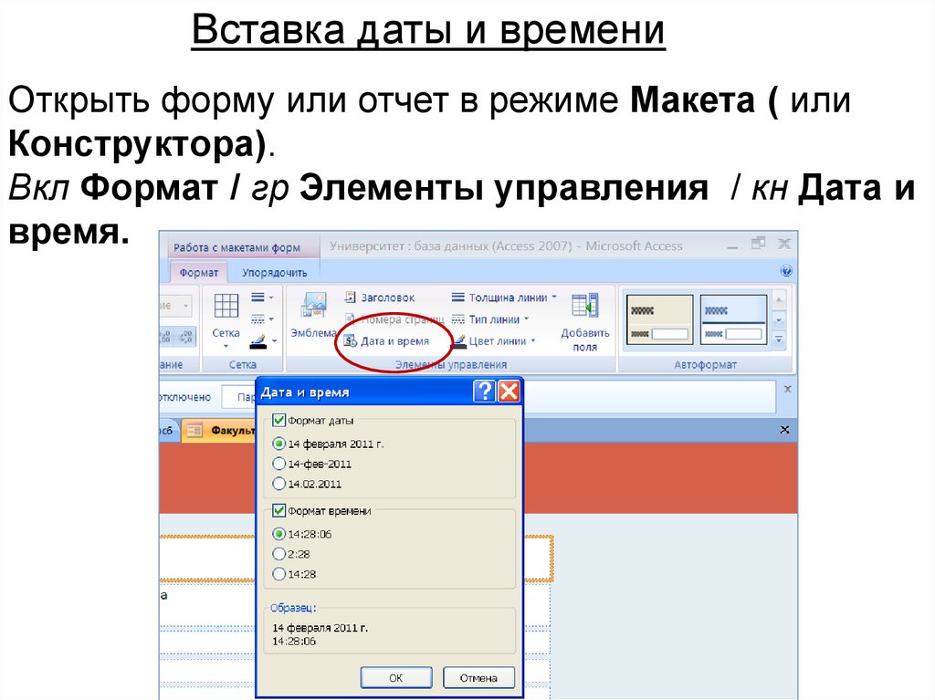Select the 2:28 time format
The image size is (935, 700).
click(x=279, y=553)
